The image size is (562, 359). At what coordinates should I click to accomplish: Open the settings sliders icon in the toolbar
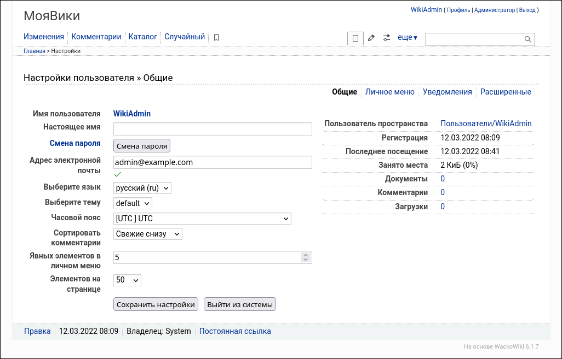(387, 38)
